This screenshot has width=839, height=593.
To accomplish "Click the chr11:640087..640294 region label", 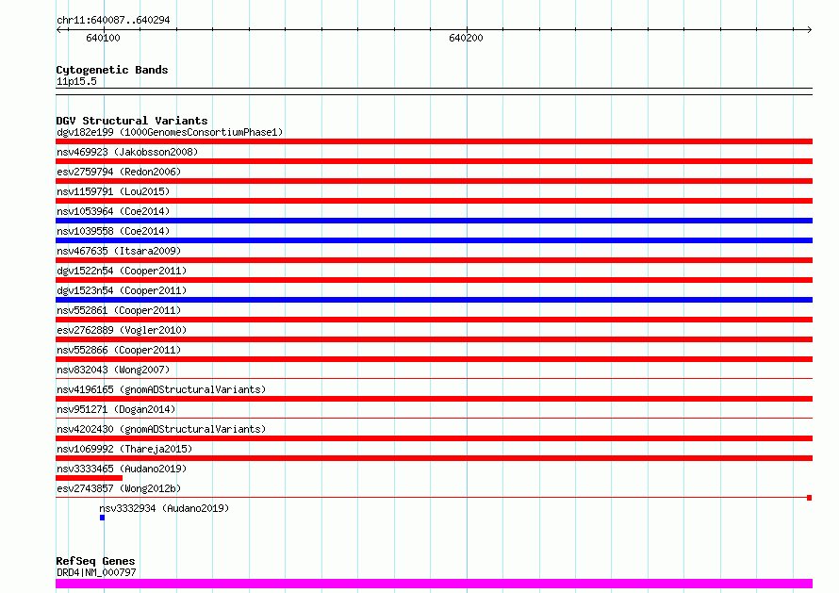I will tap(113, 20).
